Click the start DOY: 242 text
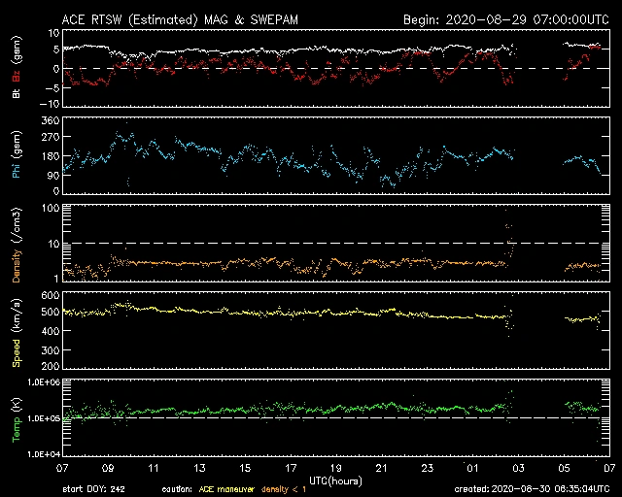The image size is (622, 497). pos(93,489)
